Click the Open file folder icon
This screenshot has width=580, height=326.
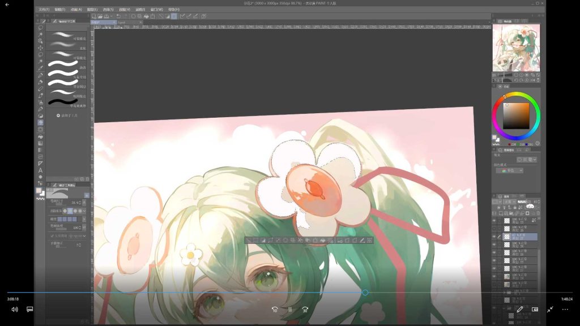(100, 16)
